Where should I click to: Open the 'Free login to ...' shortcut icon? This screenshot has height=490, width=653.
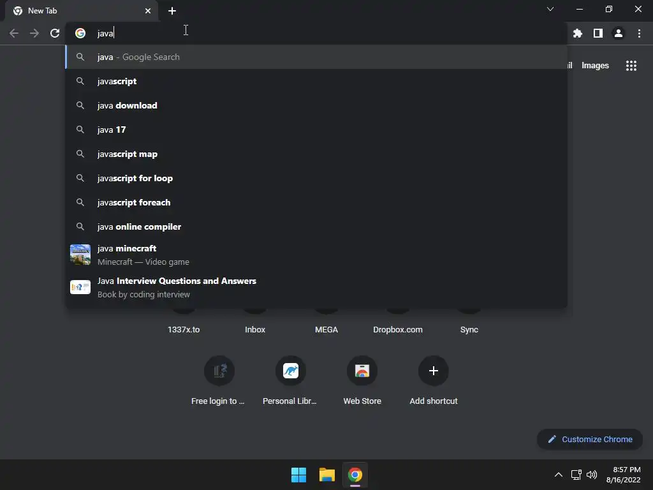pos(219,371)
